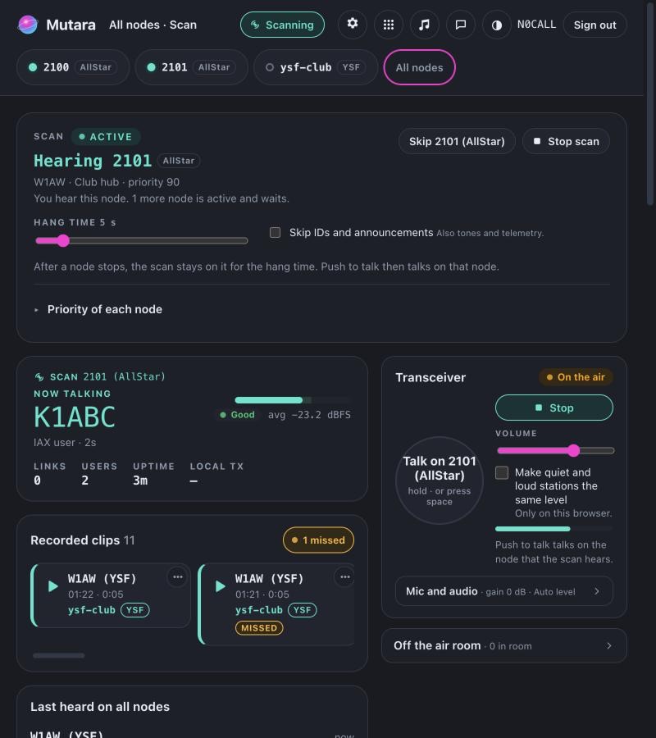Click the ysf-club label on 01:22 clip

click(92, 610)
